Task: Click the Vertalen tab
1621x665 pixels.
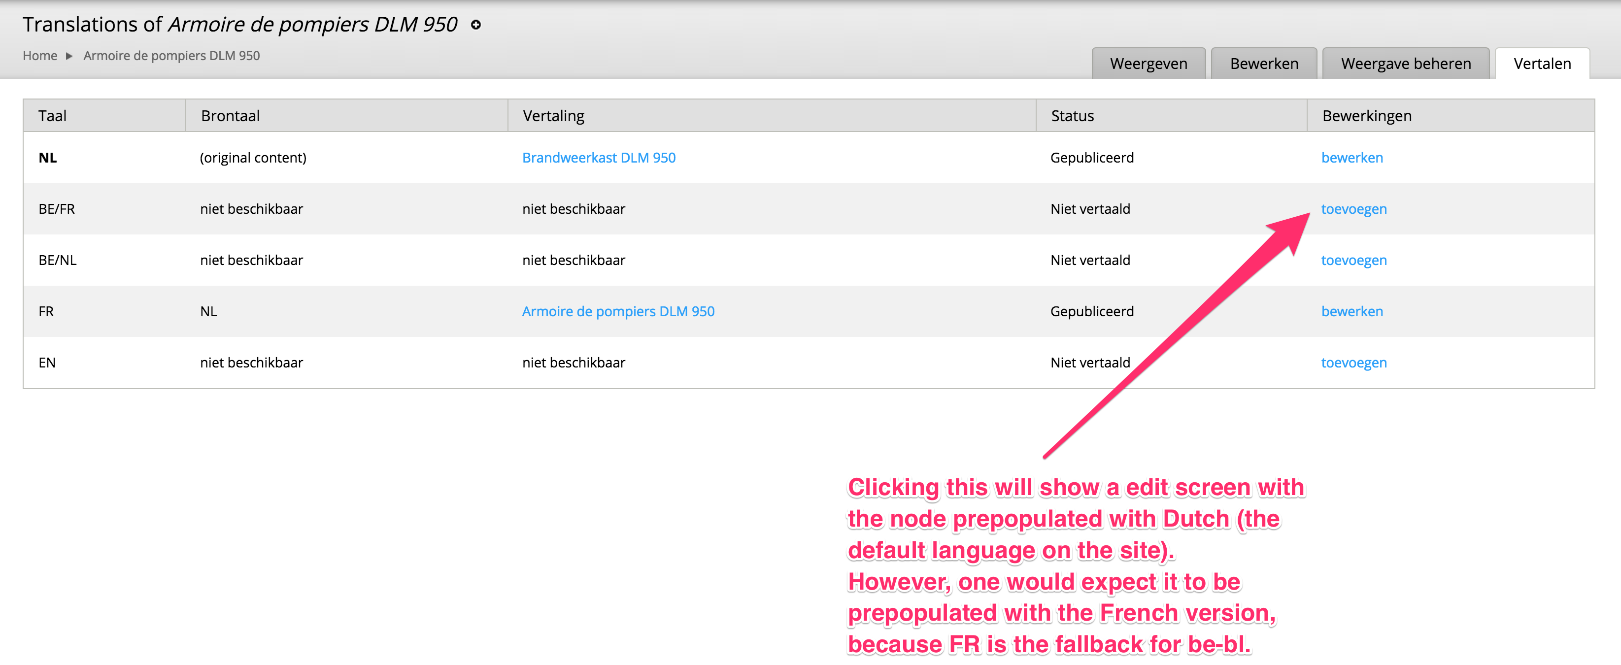Action: (1542, 64)
